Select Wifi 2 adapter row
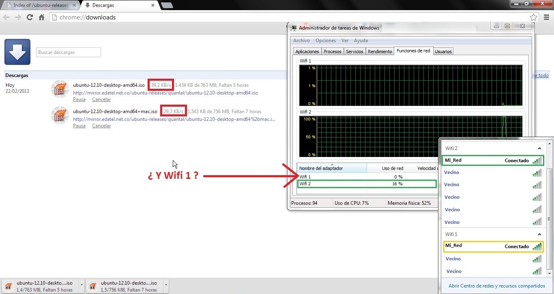554x294 pixels. (x=367, y=184)
